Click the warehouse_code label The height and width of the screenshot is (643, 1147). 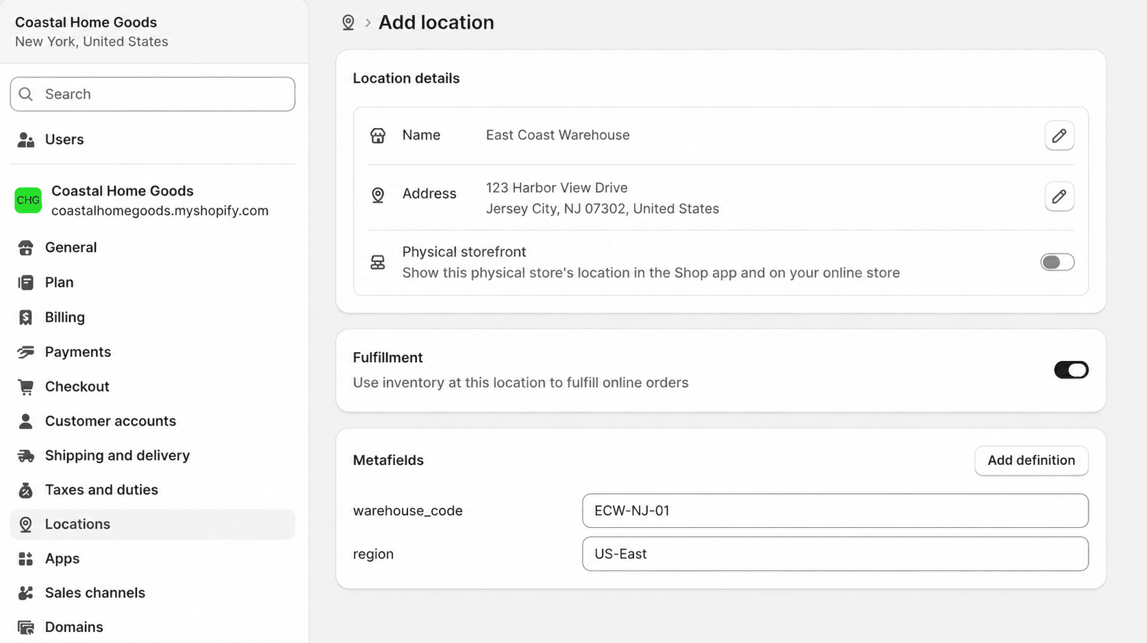click(x=407, y=511)
